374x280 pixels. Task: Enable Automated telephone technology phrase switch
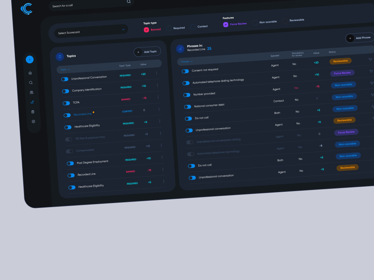pyautogui.click(x=191, y=154)
